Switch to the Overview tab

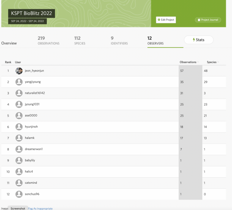[x=9, y=43]
